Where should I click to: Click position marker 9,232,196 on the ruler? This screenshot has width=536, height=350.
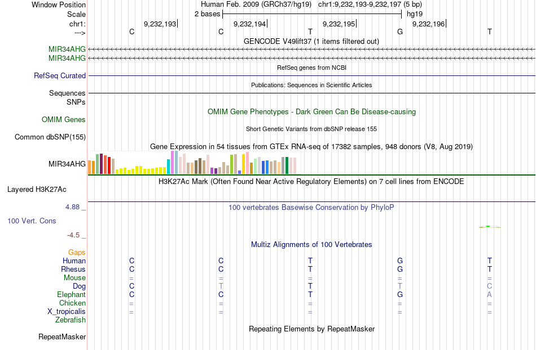(429, 24)
